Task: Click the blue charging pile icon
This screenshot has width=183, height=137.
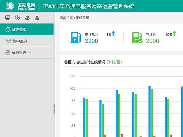Action: [x=76, y=38]
